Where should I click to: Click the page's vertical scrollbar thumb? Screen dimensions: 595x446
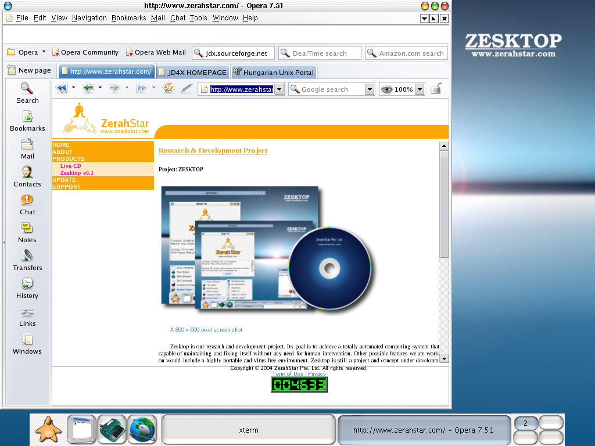pos(444,204)
